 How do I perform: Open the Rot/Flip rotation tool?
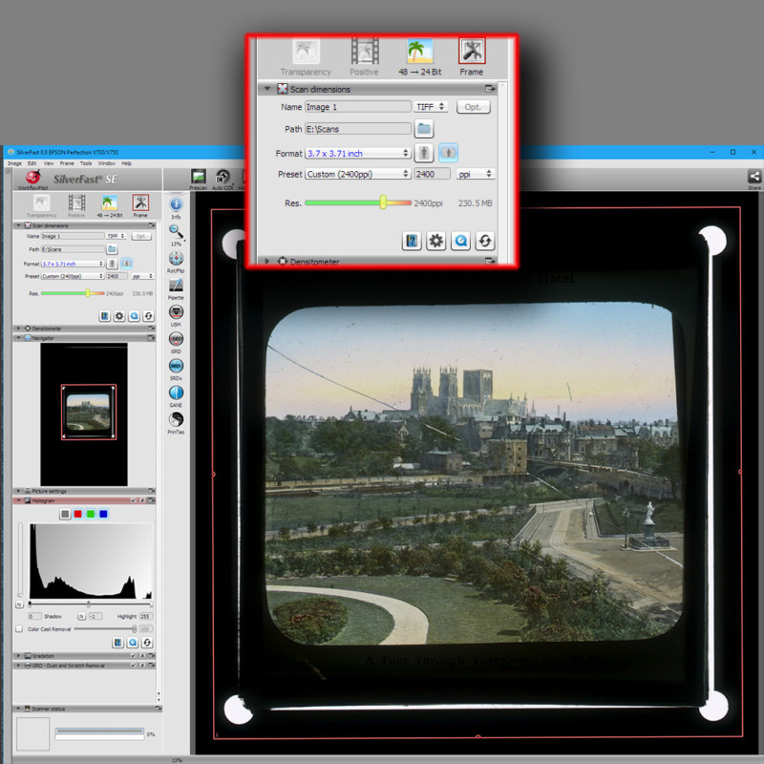[175, 257]
